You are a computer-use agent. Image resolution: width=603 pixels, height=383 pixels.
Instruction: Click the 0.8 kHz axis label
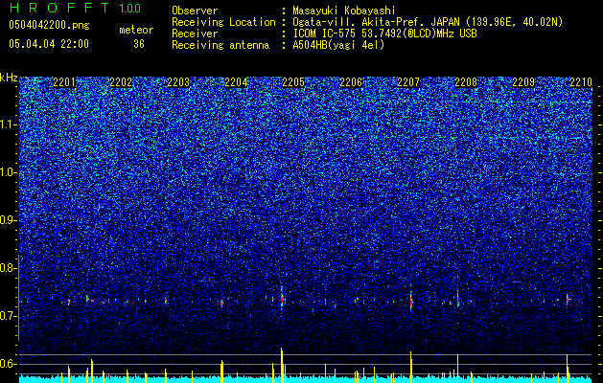click(8, 268)
